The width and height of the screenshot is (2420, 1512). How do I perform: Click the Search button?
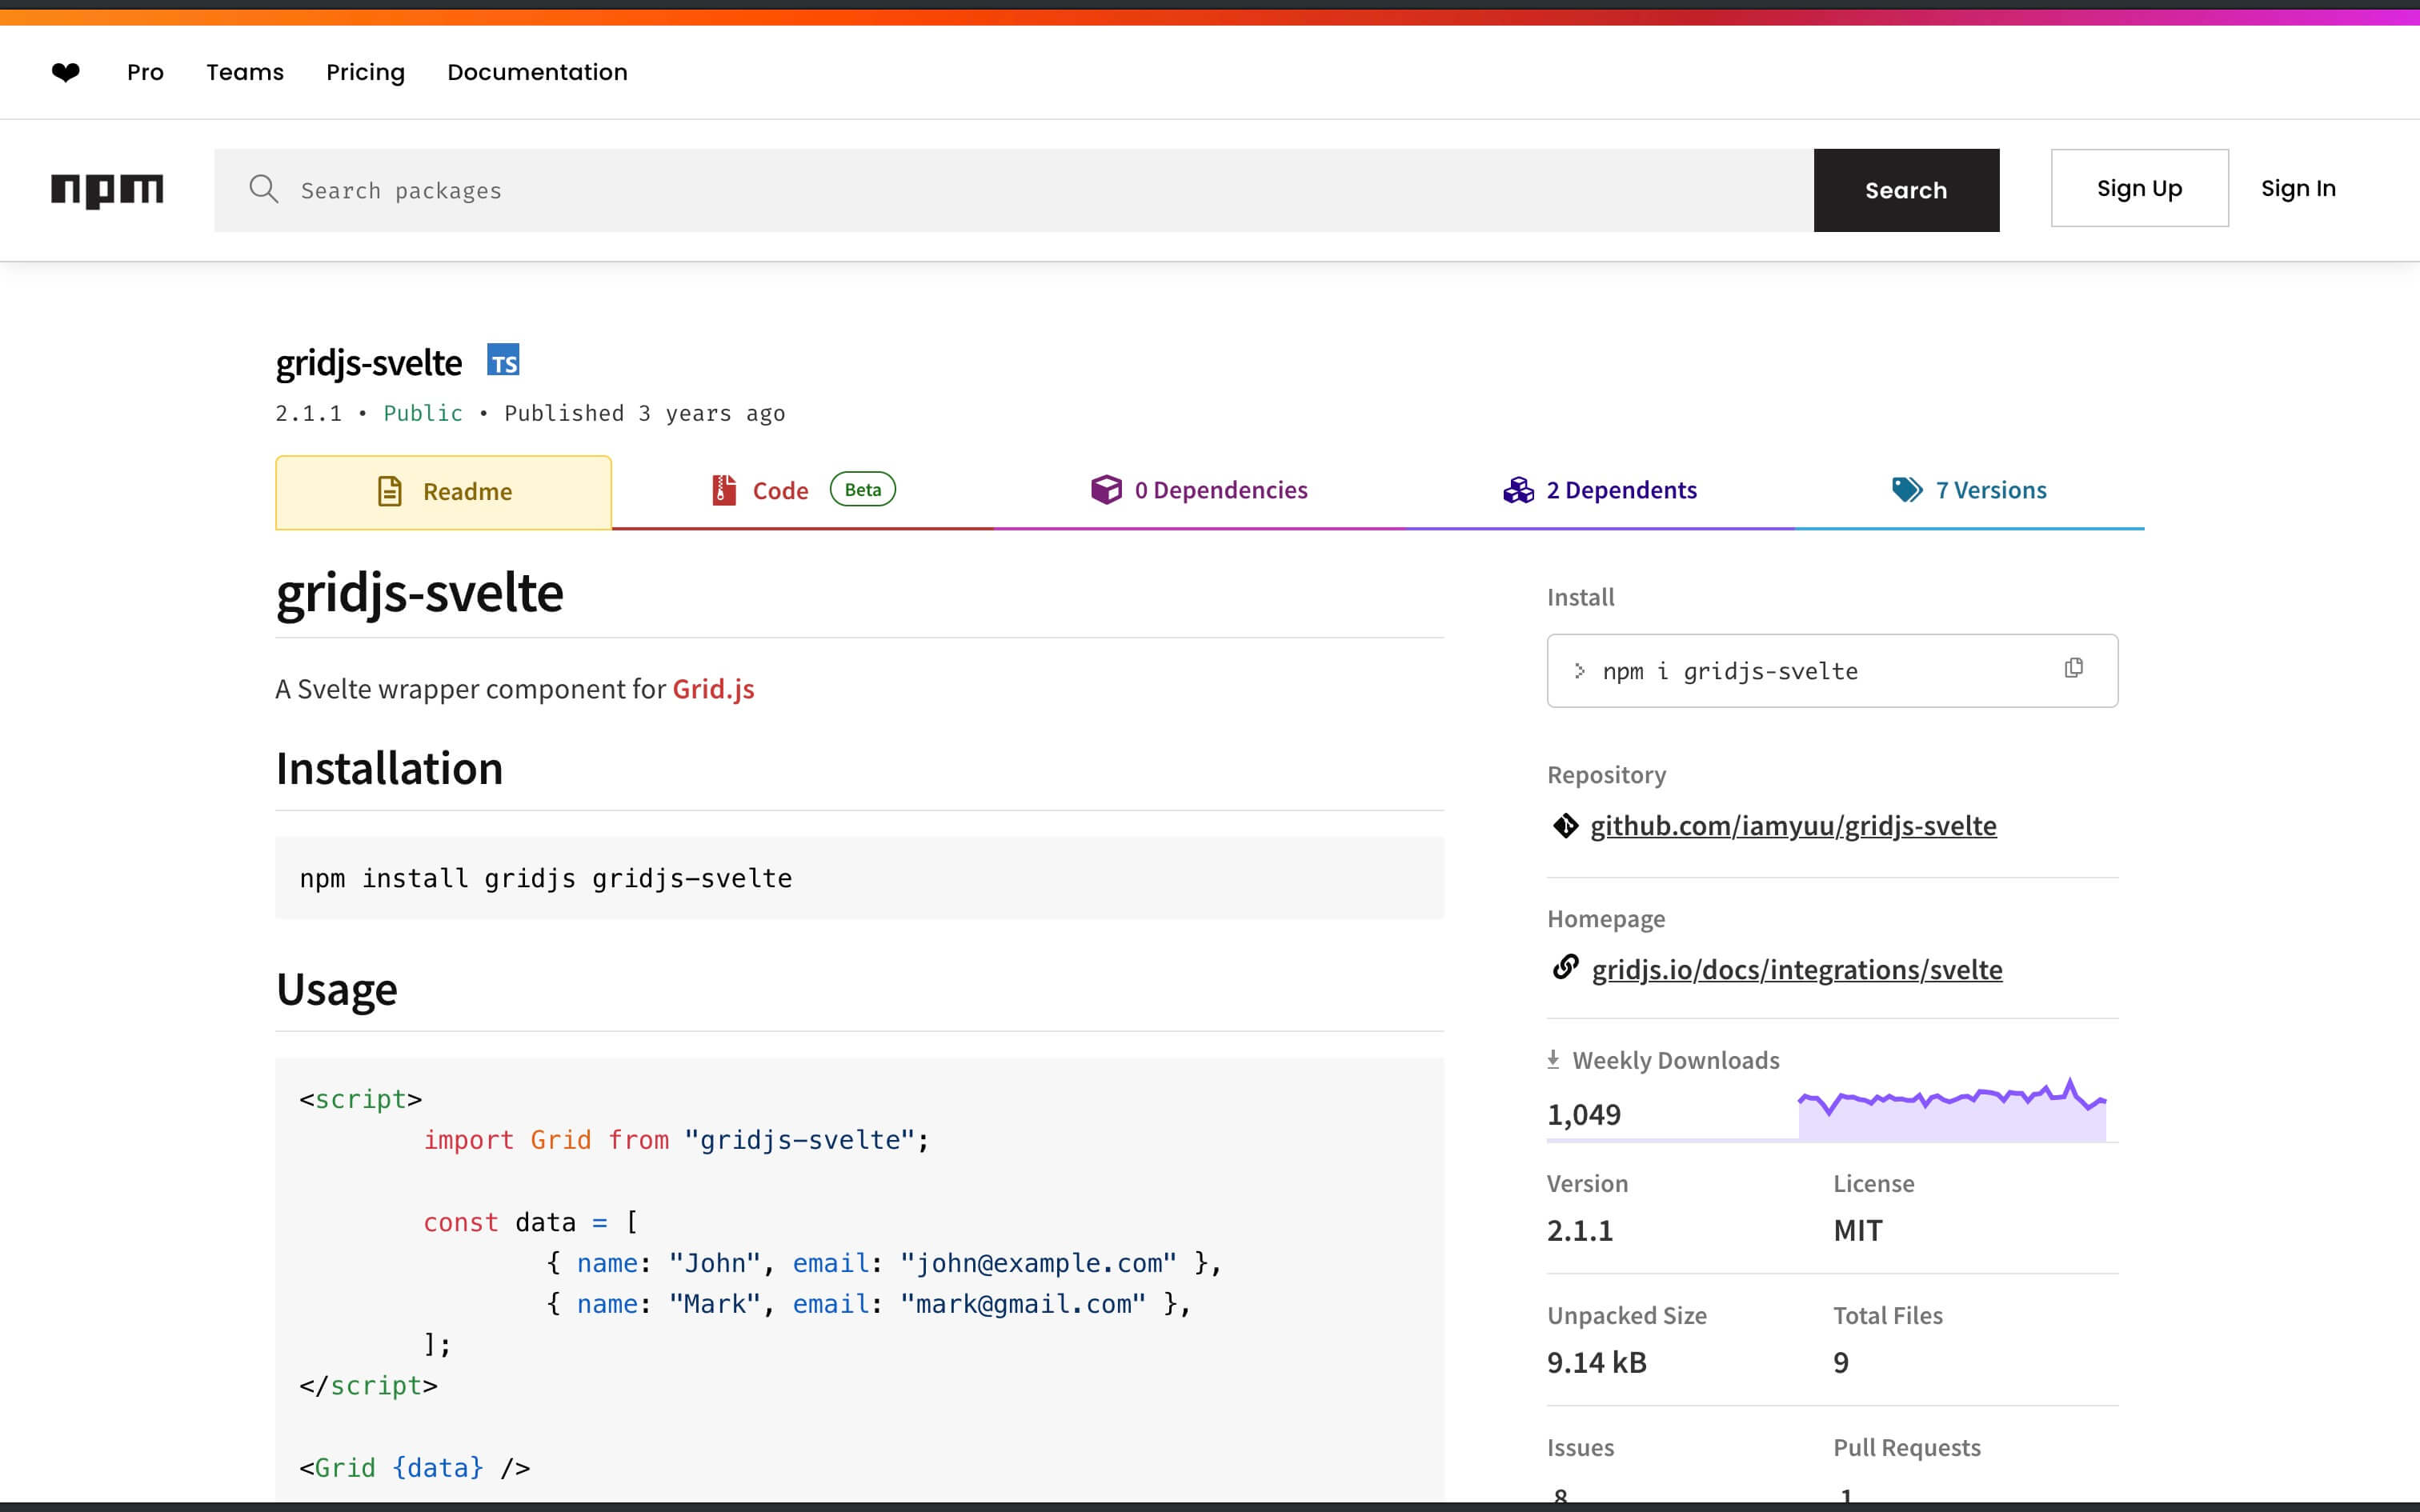pos(1905,189)
